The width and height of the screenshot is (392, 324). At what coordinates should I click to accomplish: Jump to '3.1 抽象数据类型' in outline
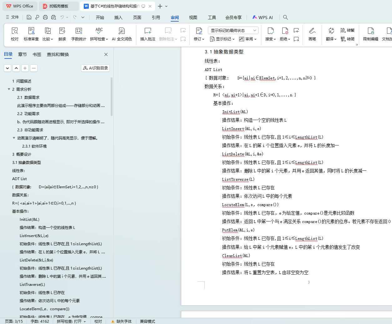click(27, 162)
